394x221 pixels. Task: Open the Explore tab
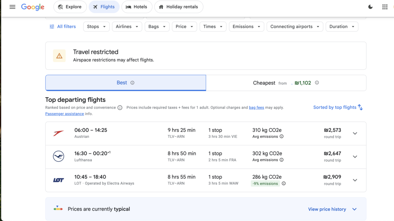point(70,7)
